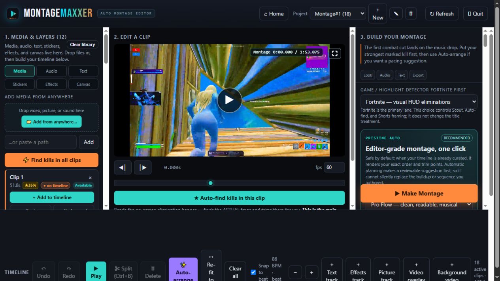Go to Home
Image resolution: width=500 pixels, height=281 pixels.
[x=274, y=13]
